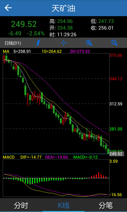The height and width of the screenshot is (212, 127).
Task: Tap the current price 249.52 header
Action: point(24,24)
